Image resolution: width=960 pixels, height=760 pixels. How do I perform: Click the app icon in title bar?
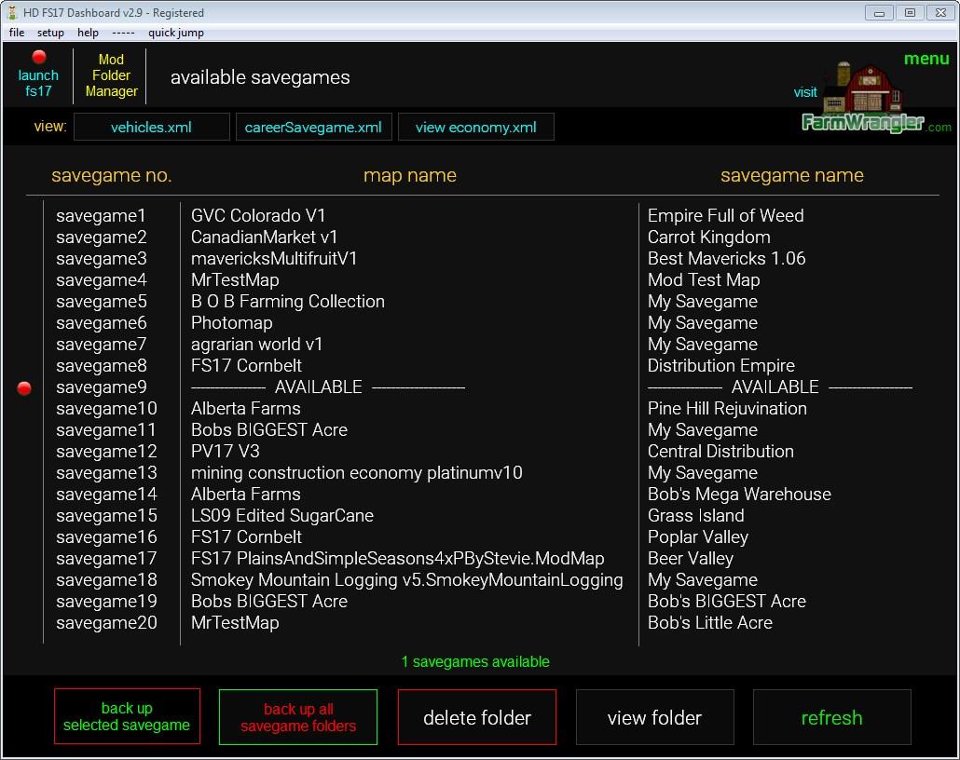pos(11,13)
